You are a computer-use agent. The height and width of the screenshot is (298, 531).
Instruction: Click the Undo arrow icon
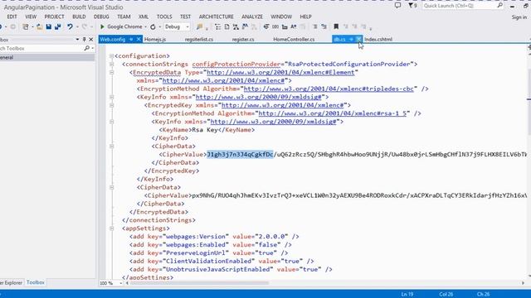[70, 26]
